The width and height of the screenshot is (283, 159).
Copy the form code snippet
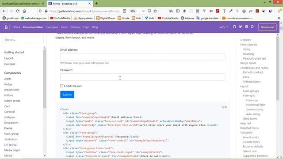tap(224, 107)
